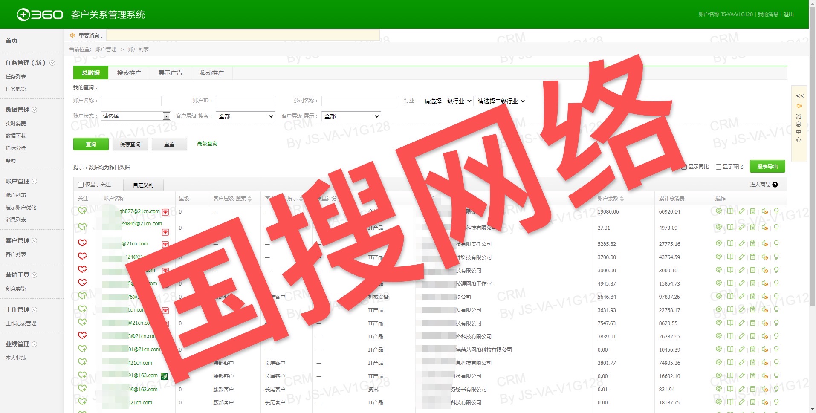
Task: Switch to the 搜索推广 tab
Action: [x=129, y=73]
